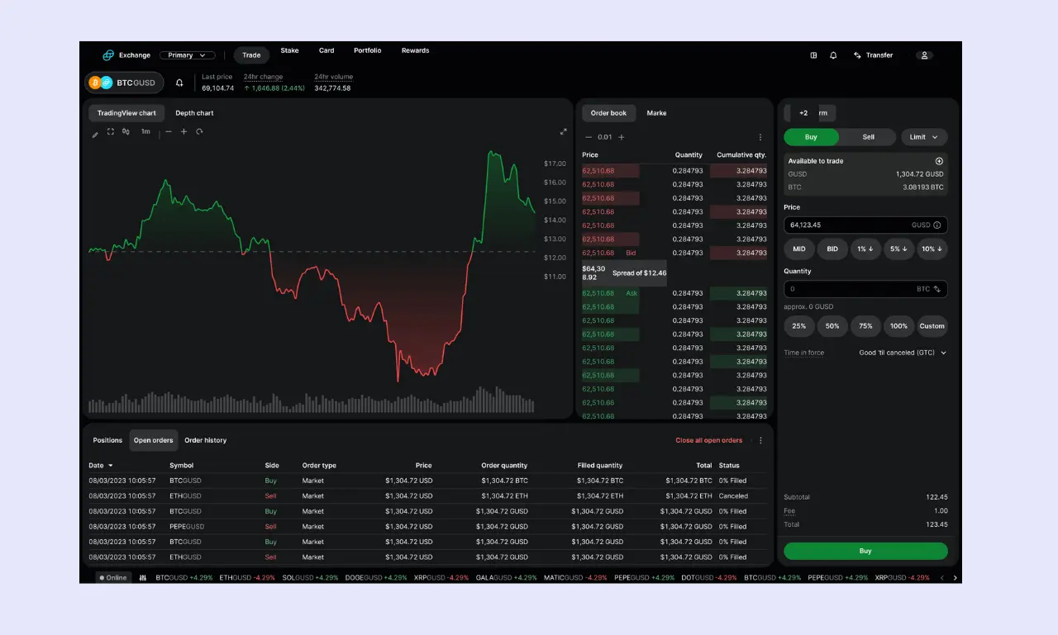The height and width of the screenshot is (635, 1058).
Task: Open the Primary account dropdown
Action: point(188,55)
